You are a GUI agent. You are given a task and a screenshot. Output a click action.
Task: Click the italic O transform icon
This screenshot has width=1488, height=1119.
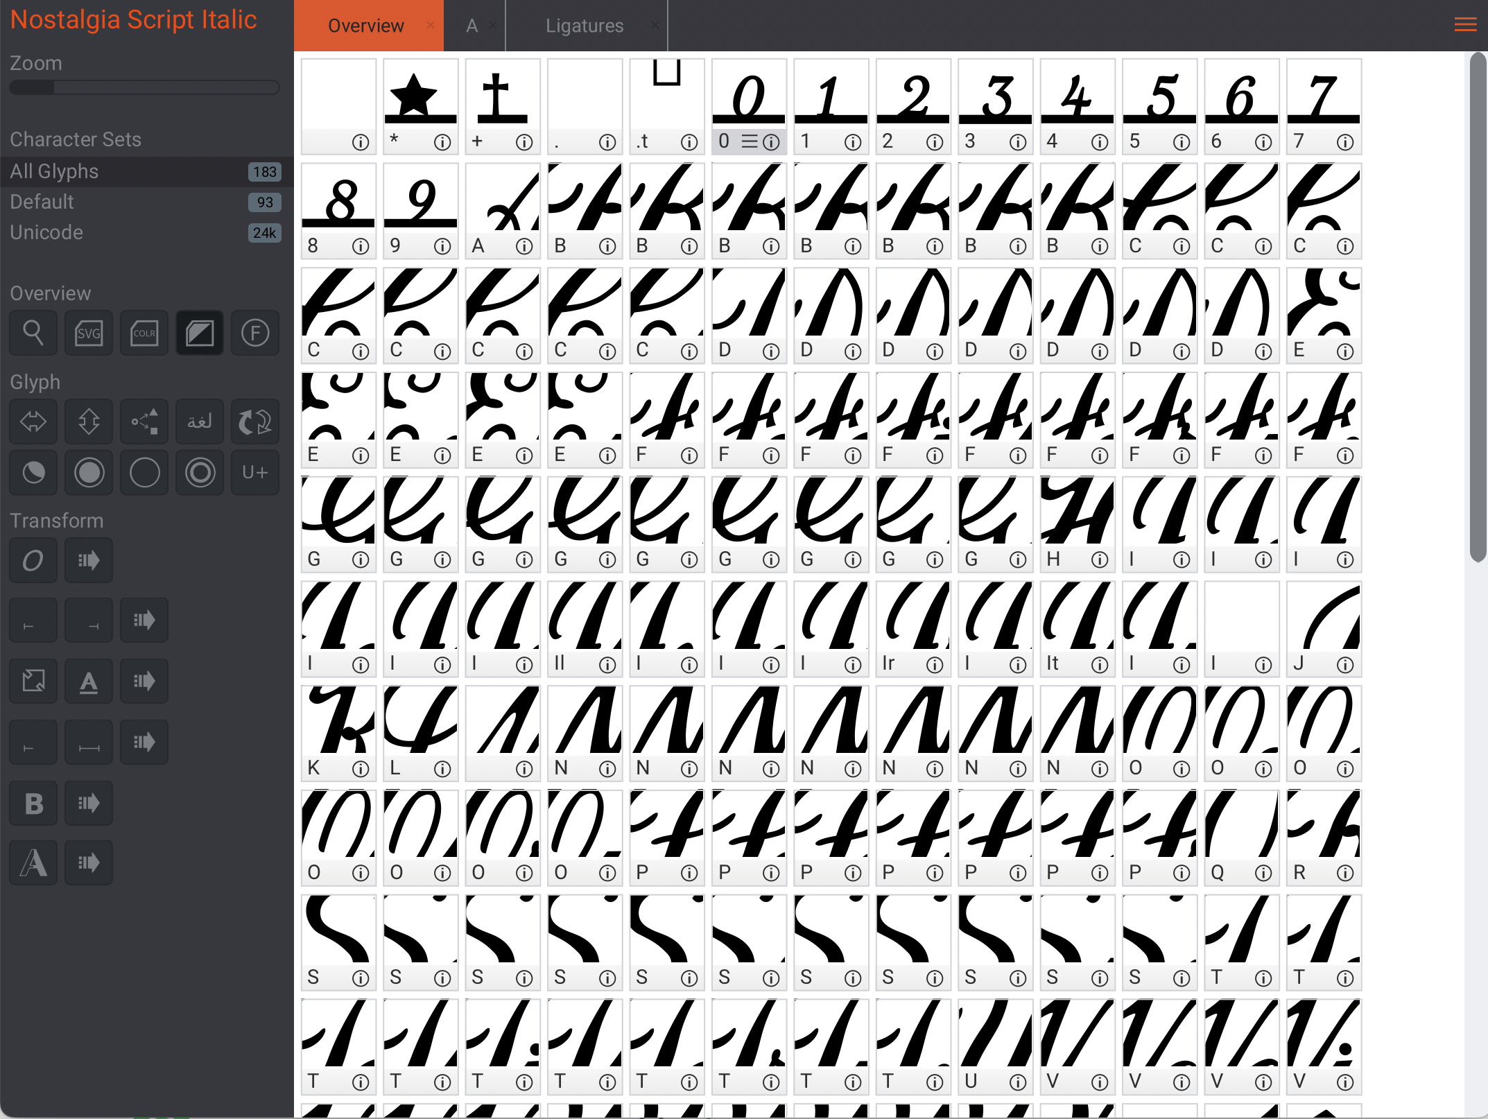click(x=33, y=560)
